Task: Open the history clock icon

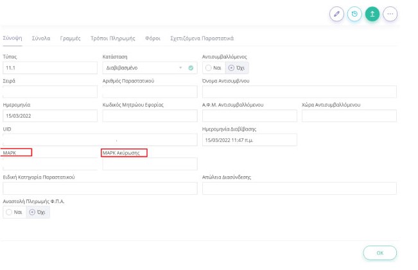Action: [354, 14]
